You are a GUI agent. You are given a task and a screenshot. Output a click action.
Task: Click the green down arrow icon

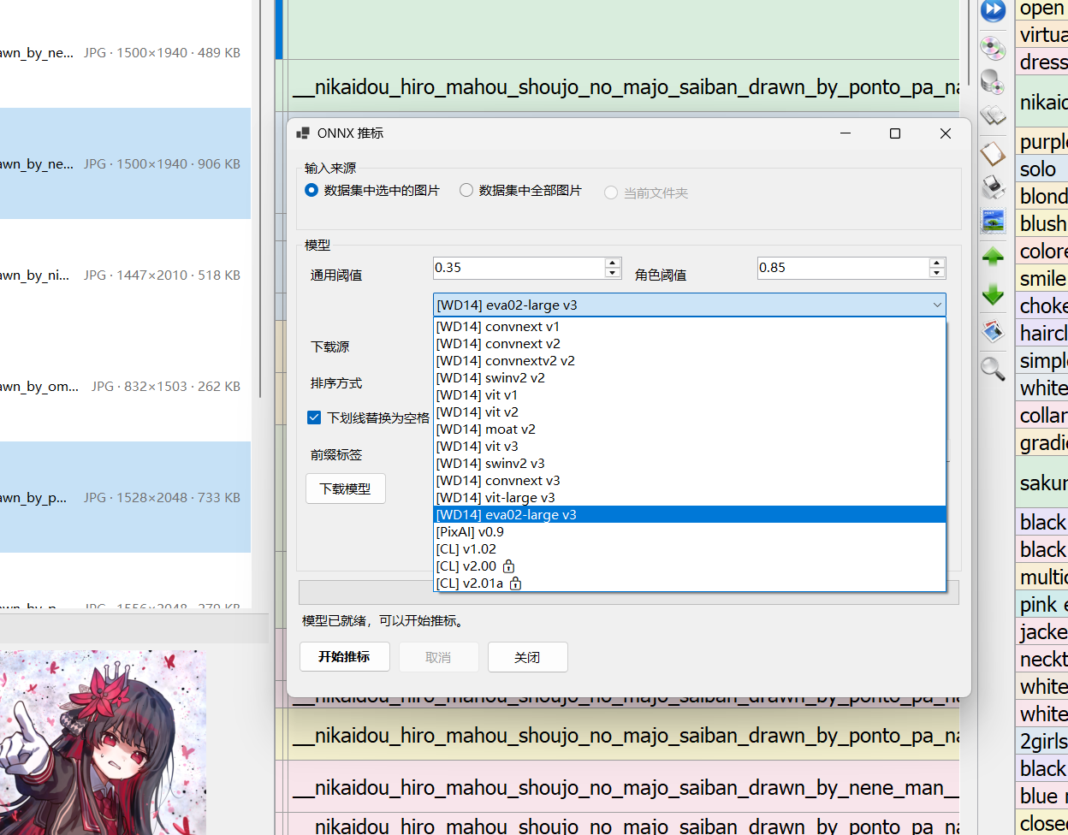993,293
